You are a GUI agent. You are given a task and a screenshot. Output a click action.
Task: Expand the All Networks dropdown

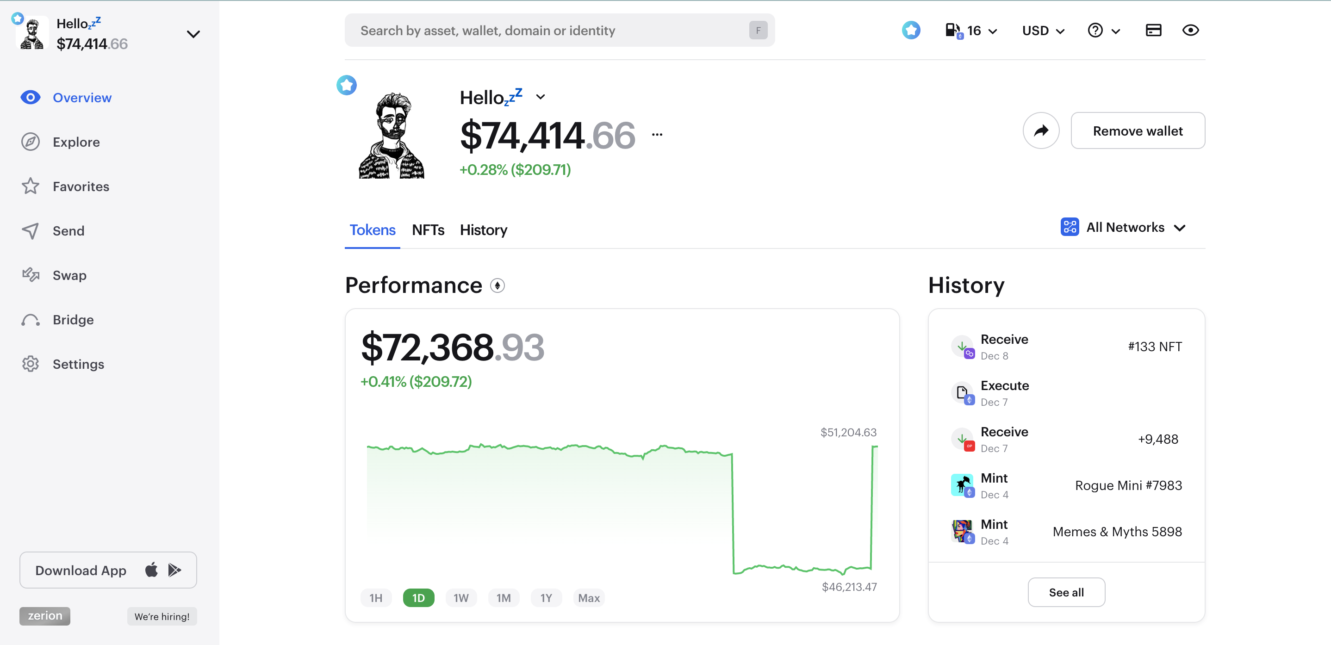pos(1123,227)
